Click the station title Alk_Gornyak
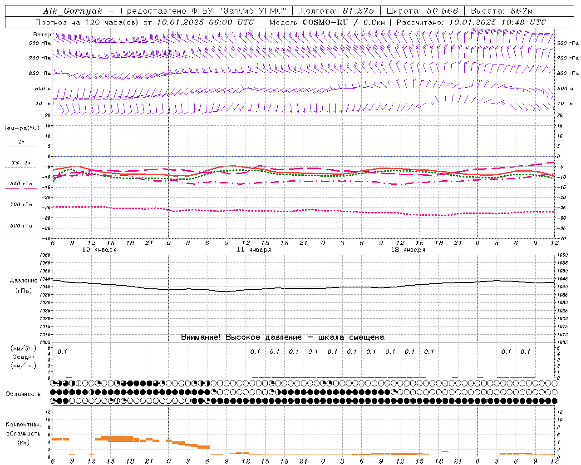This screenshot has width=581, height=465. 73,11
